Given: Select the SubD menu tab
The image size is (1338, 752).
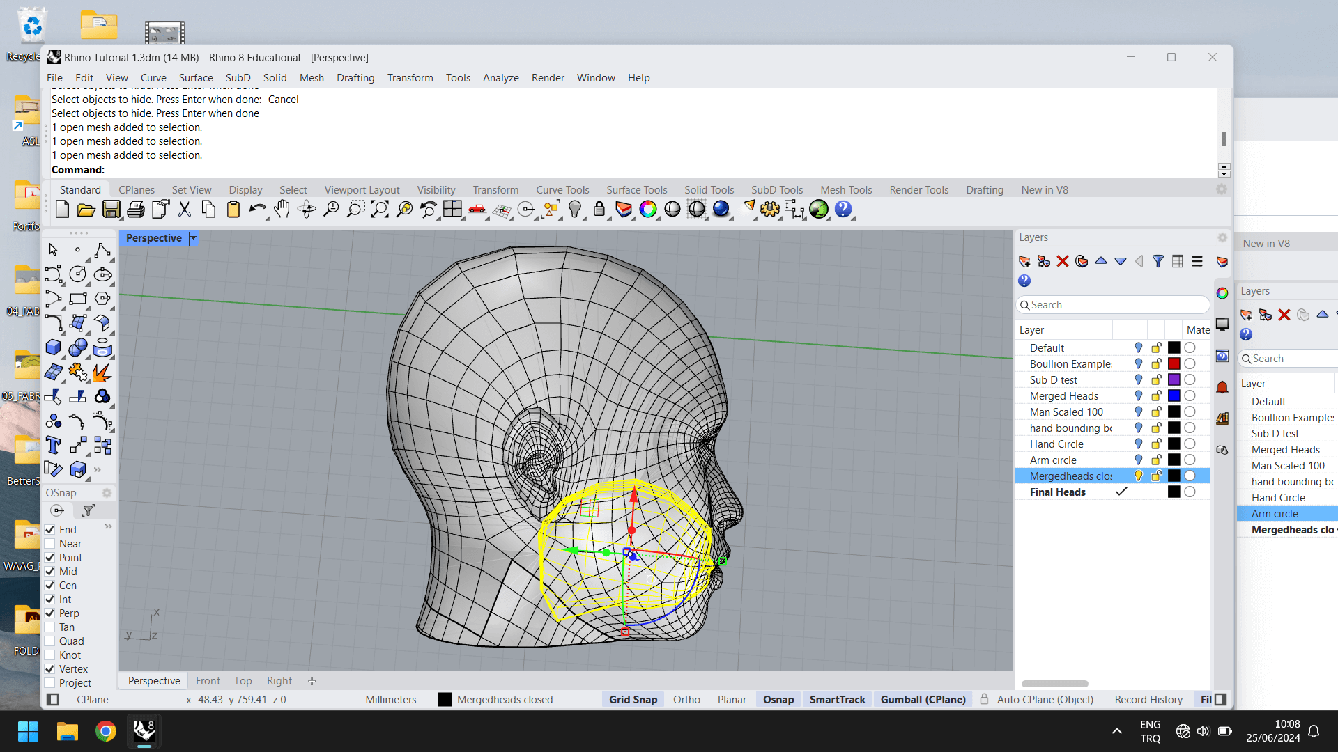Looking at the screenshot, I should [x=237, y=77].
